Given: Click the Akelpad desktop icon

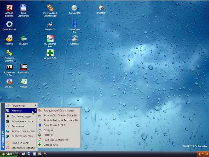Looking at the screenshot, I should [x=24, y=83].
